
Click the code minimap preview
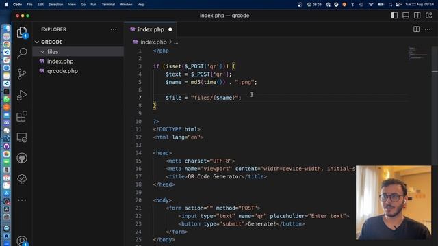(x=418, y=53)
